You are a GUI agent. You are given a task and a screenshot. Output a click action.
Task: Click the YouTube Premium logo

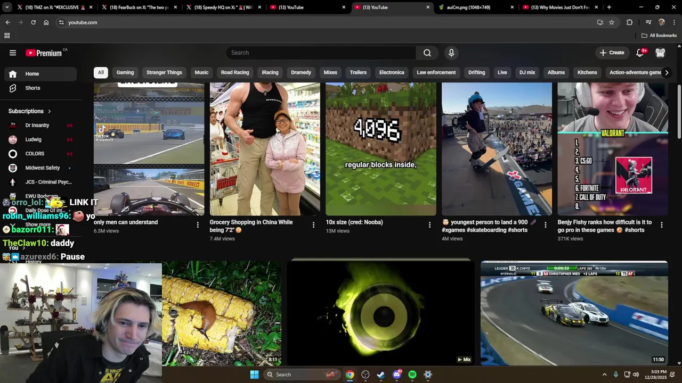point(44,53)
